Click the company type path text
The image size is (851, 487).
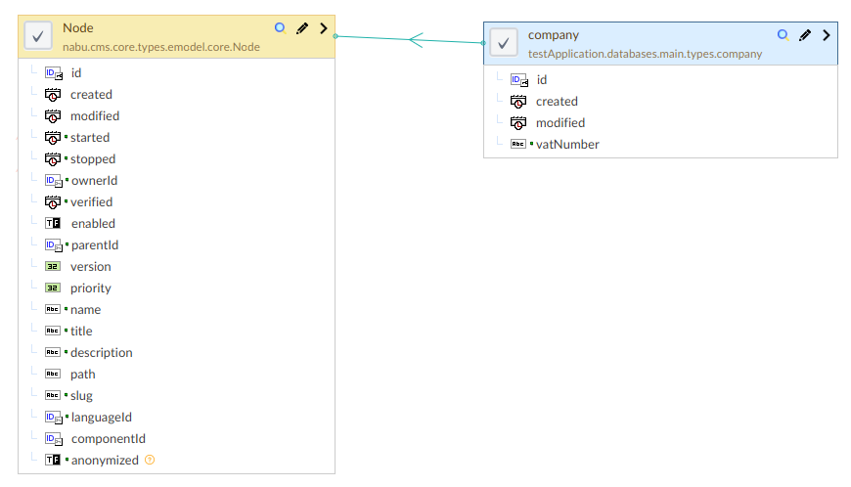click(x=645, y=54)
